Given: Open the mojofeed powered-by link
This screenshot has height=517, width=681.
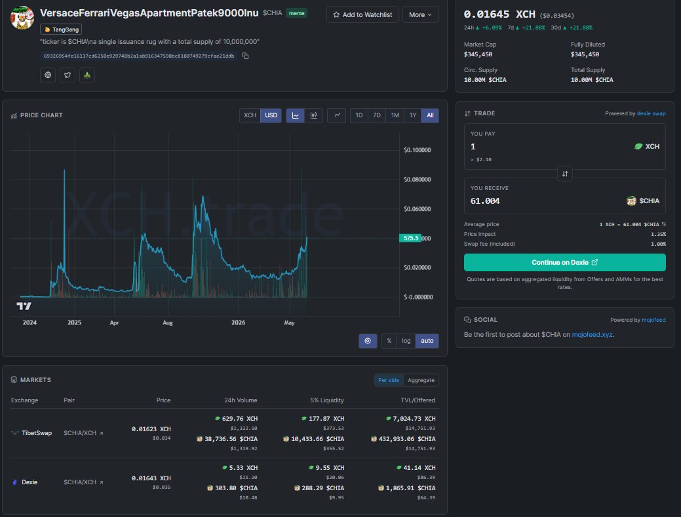Looking at the screenshot, I should point(653,320).
